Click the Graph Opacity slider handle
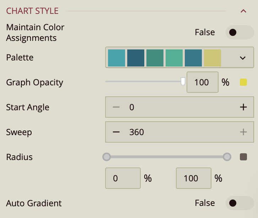 [x=183, y=82]
